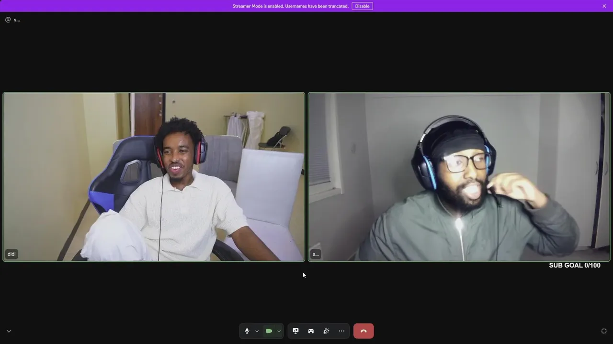Click the truncated 's...' label on right video
The width and height of the screenshot is (613, 344).
316,254
